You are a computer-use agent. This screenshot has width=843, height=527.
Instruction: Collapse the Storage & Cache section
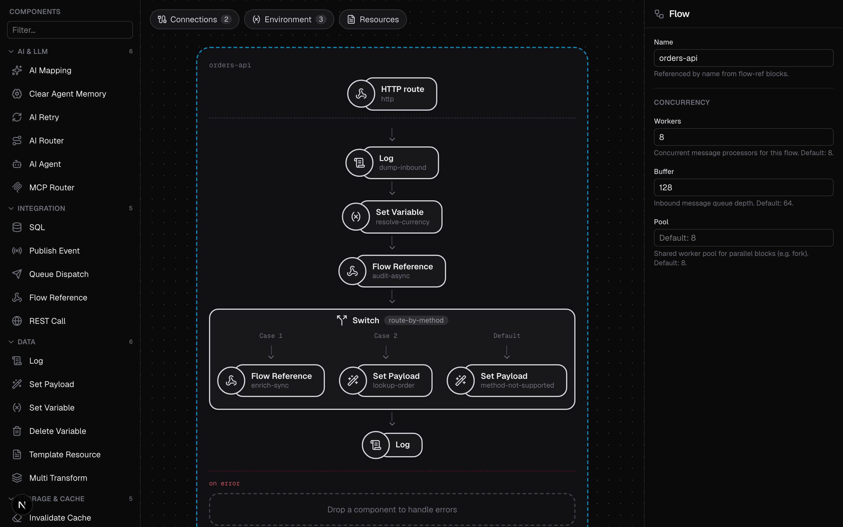11,499
